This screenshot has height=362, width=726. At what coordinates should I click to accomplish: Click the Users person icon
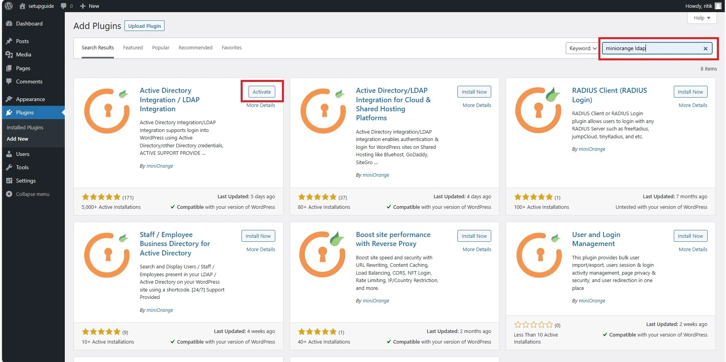[9, 154]
